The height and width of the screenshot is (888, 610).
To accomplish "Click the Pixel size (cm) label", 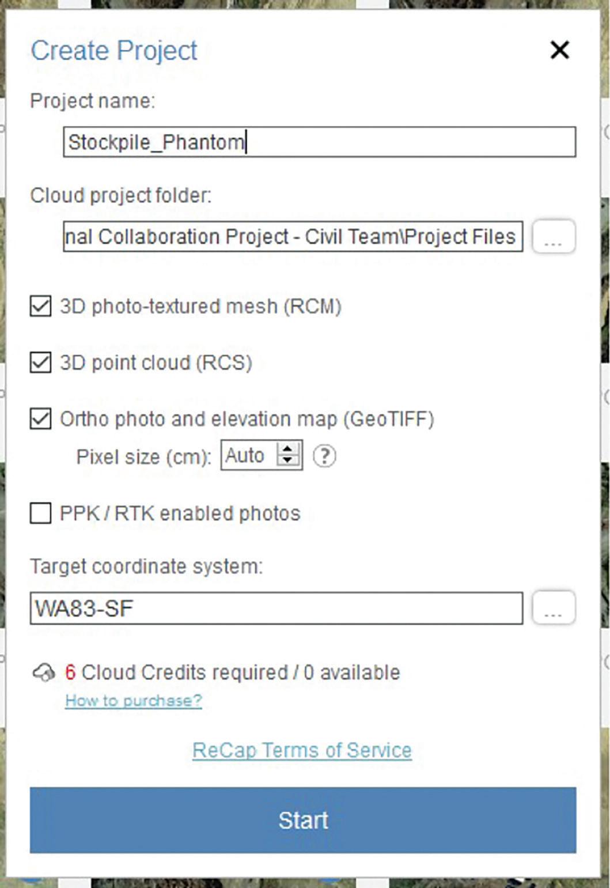I will click(144, 457).
